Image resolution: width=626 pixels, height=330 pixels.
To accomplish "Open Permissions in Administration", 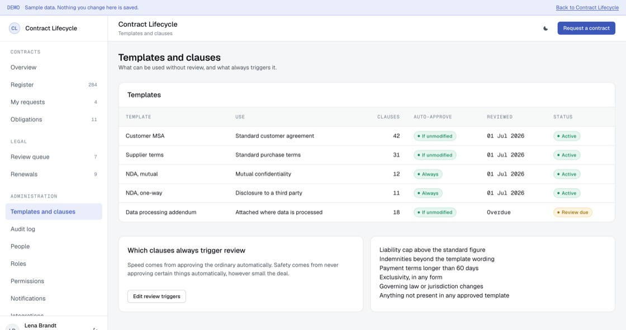I will point(54,281).
